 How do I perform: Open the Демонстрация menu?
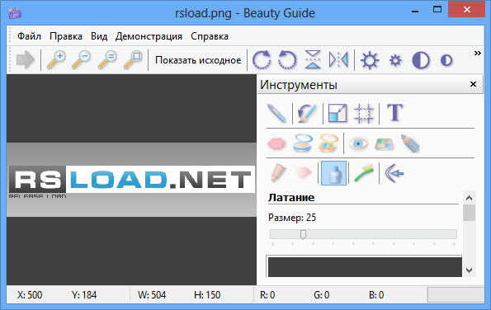[x=149, y=36]
